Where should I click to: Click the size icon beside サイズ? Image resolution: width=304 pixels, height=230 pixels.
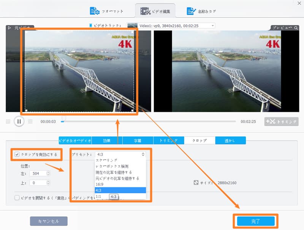[196, 183]
